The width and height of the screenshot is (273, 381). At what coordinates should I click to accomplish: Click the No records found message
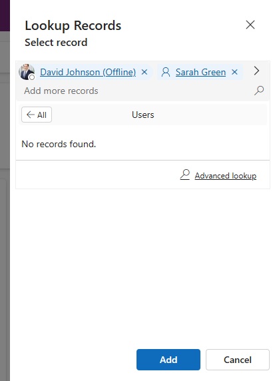tap(59, 144)
